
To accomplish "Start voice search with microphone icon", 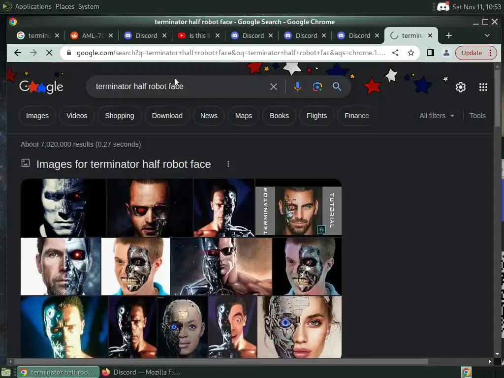I will (298, 87).
